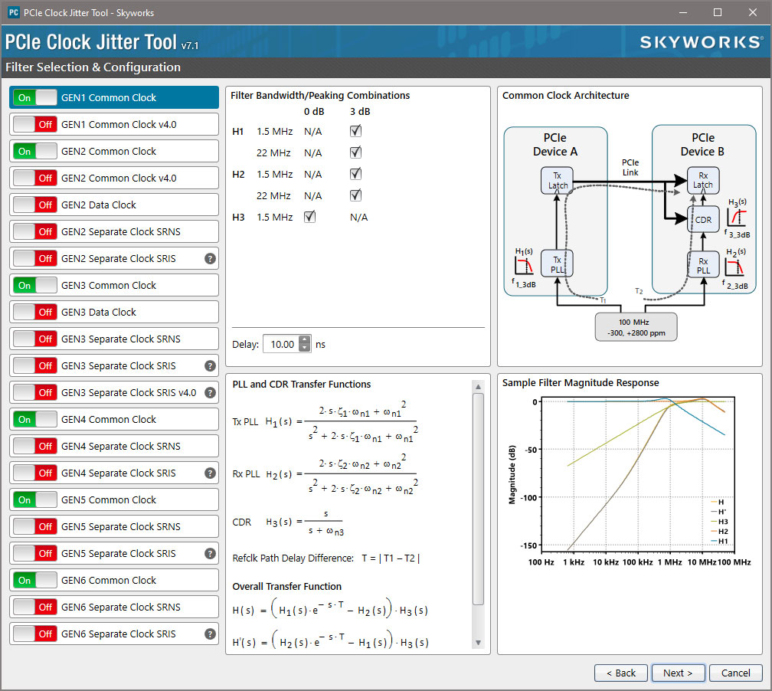Click help icon for GEN2 Separate Clock SRIS
The image size is (772, 691).
click(210, 259)
